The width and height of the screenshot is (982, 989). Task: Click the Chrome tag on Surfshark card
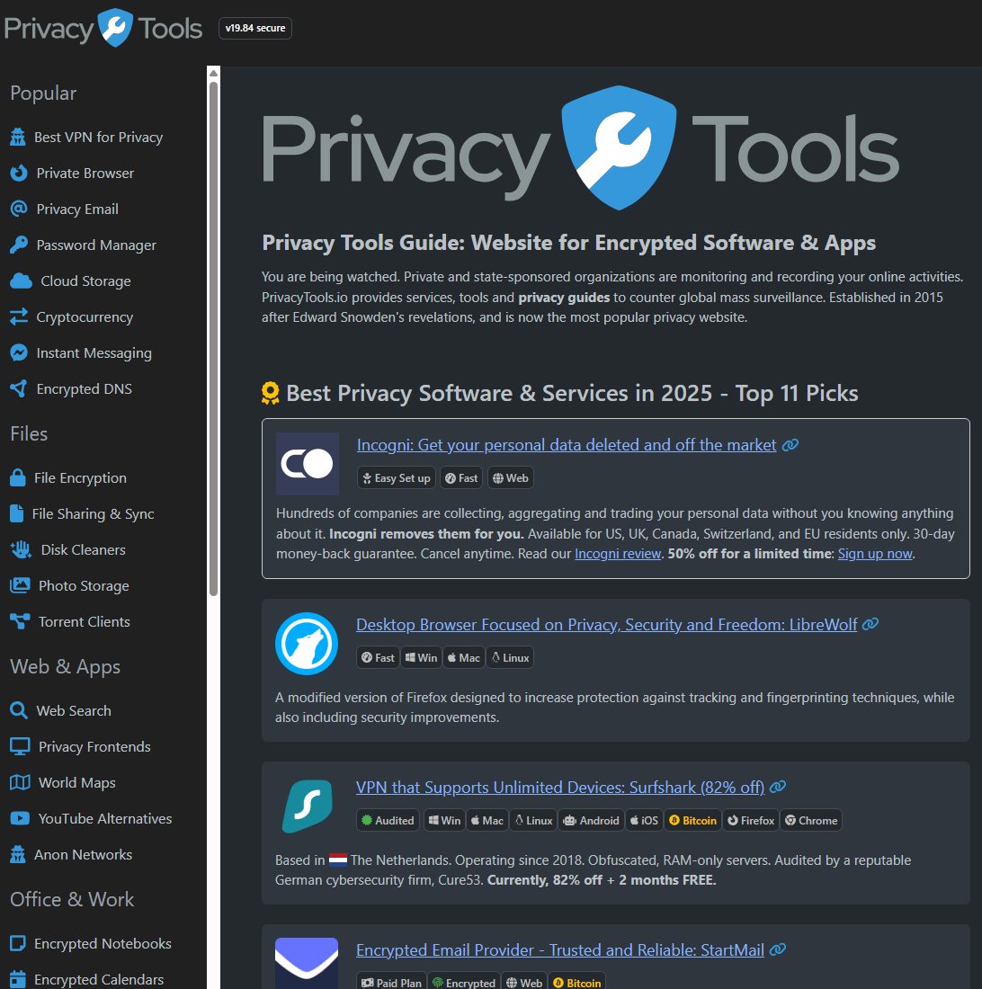point(811,821)
